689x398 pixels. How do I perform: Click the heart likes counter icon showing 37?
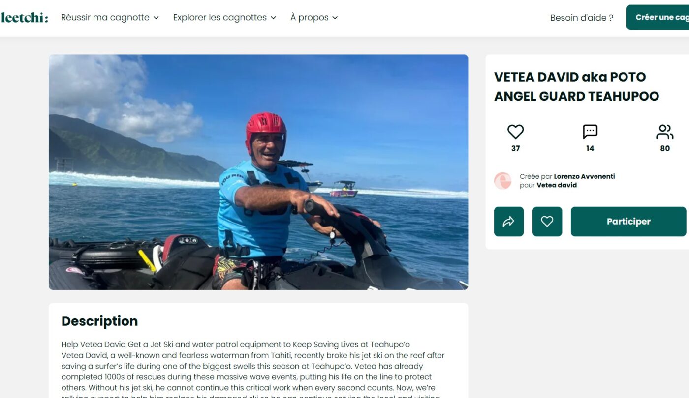coord(515,132)
